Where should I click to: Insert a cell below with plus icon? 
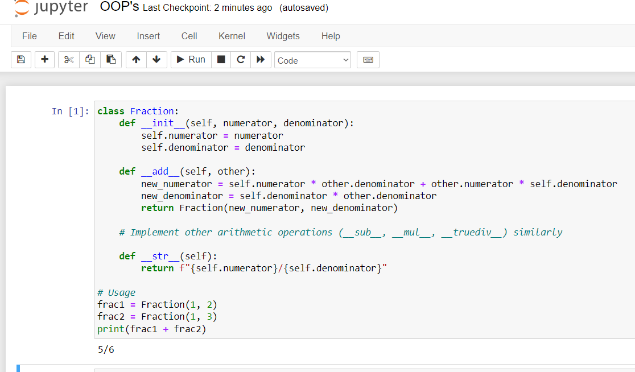tap(44, 60)
